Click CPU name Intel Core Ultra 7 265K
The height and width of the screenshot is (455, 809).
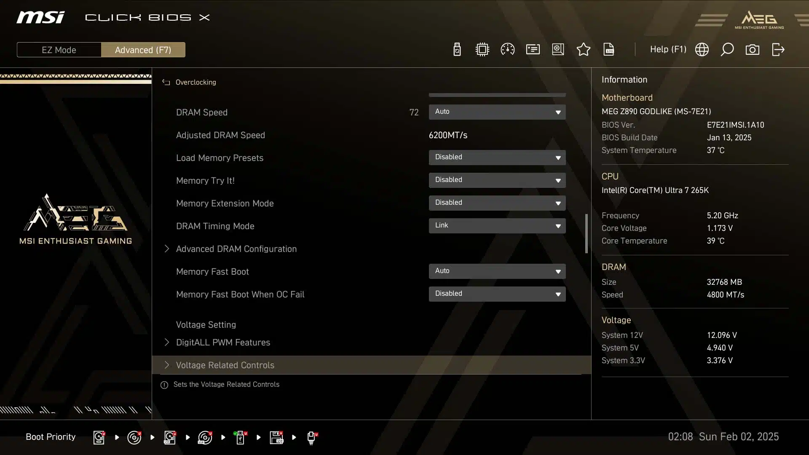click(655, 190)
